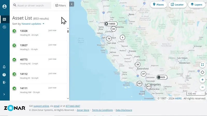Image resolution: width=207 pixels, height=116 pixels.
Task: Zoom in with the plus button
Action: [202, 80]
